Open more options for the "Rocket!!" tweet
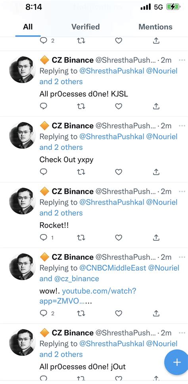Screen dimensions: 188x384 [182, 191]
